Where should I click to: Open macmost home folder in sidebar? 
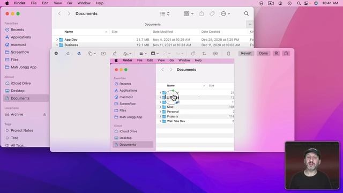tap(18, 44)
